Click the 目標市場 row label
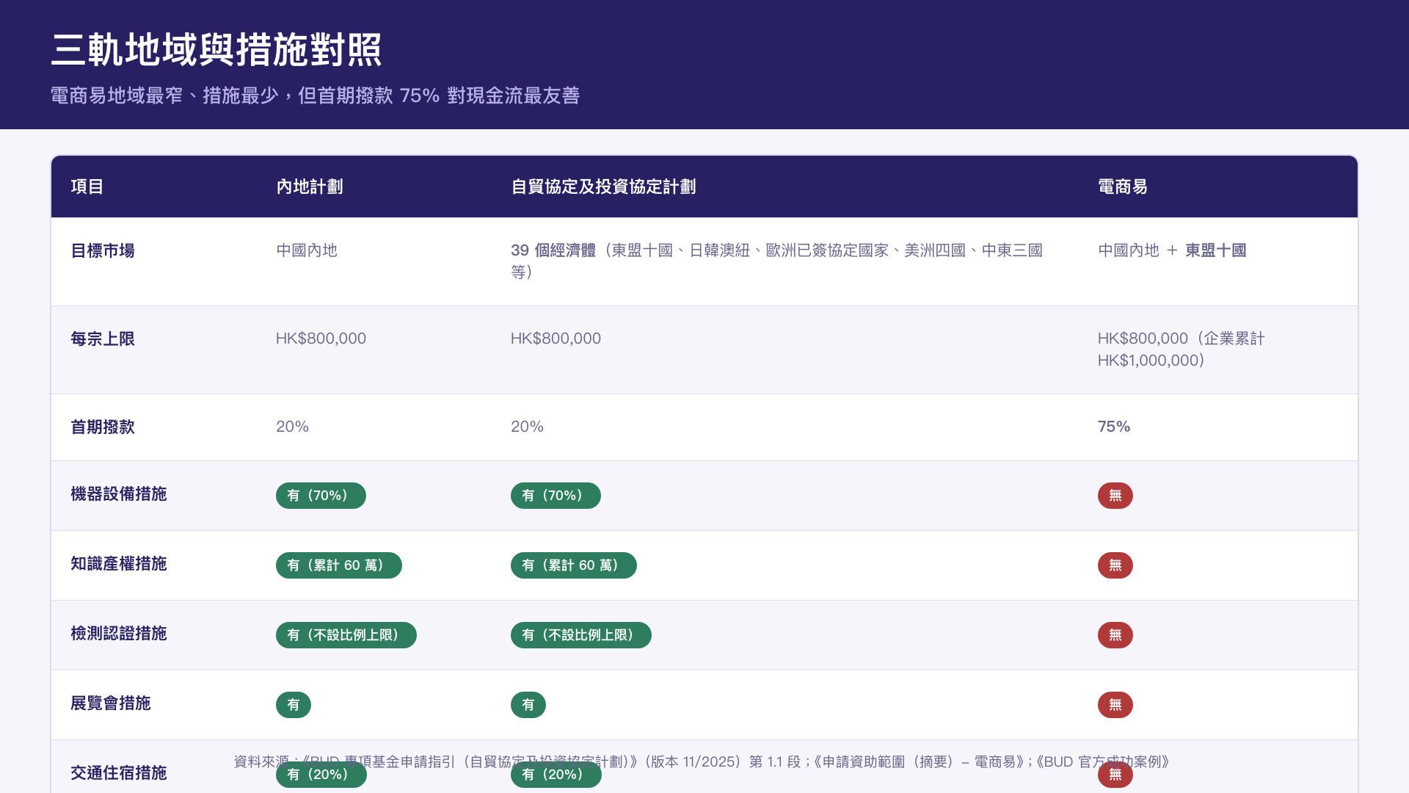1409x793 pixels. point(103,250)
